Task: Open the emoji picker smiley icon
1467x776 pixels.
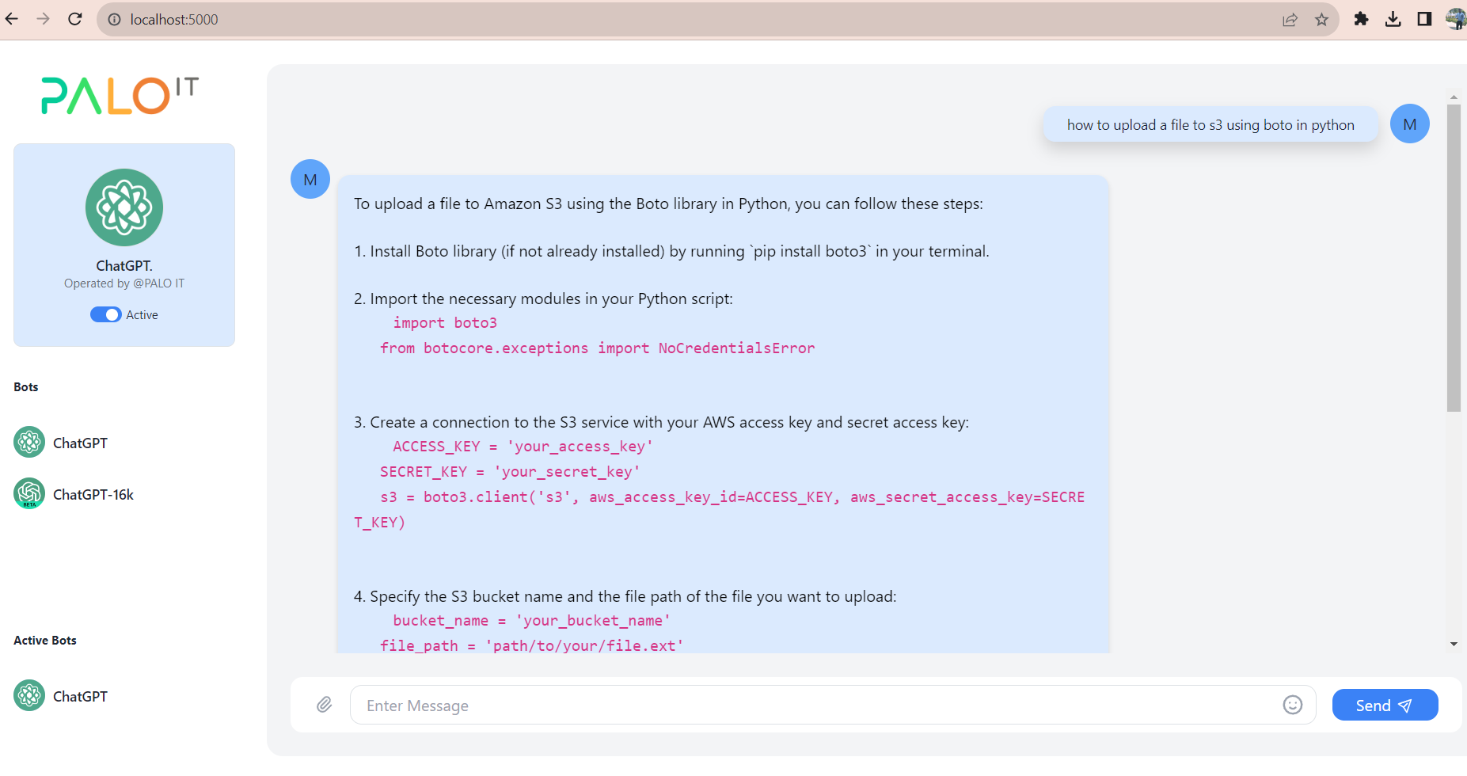Action: 1292,705
